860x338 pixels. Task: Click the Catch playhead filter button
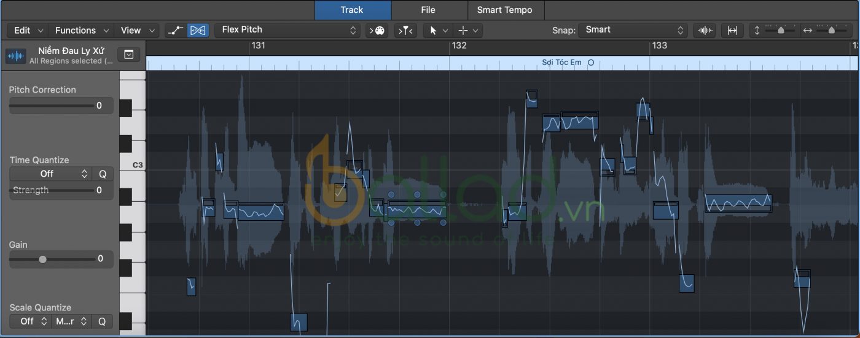coord(405,30)
